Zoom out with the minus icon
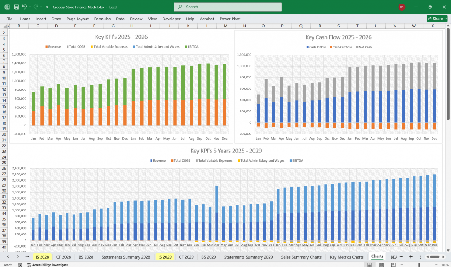The width and height of the screenshot is (451, 267). click(402, 264)
